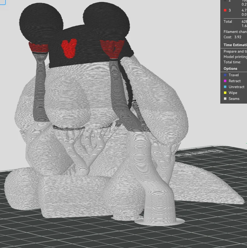Viewport: 247px width, 248px height.
Task: Click the 'Total time:' label
Action: [232, 62]
